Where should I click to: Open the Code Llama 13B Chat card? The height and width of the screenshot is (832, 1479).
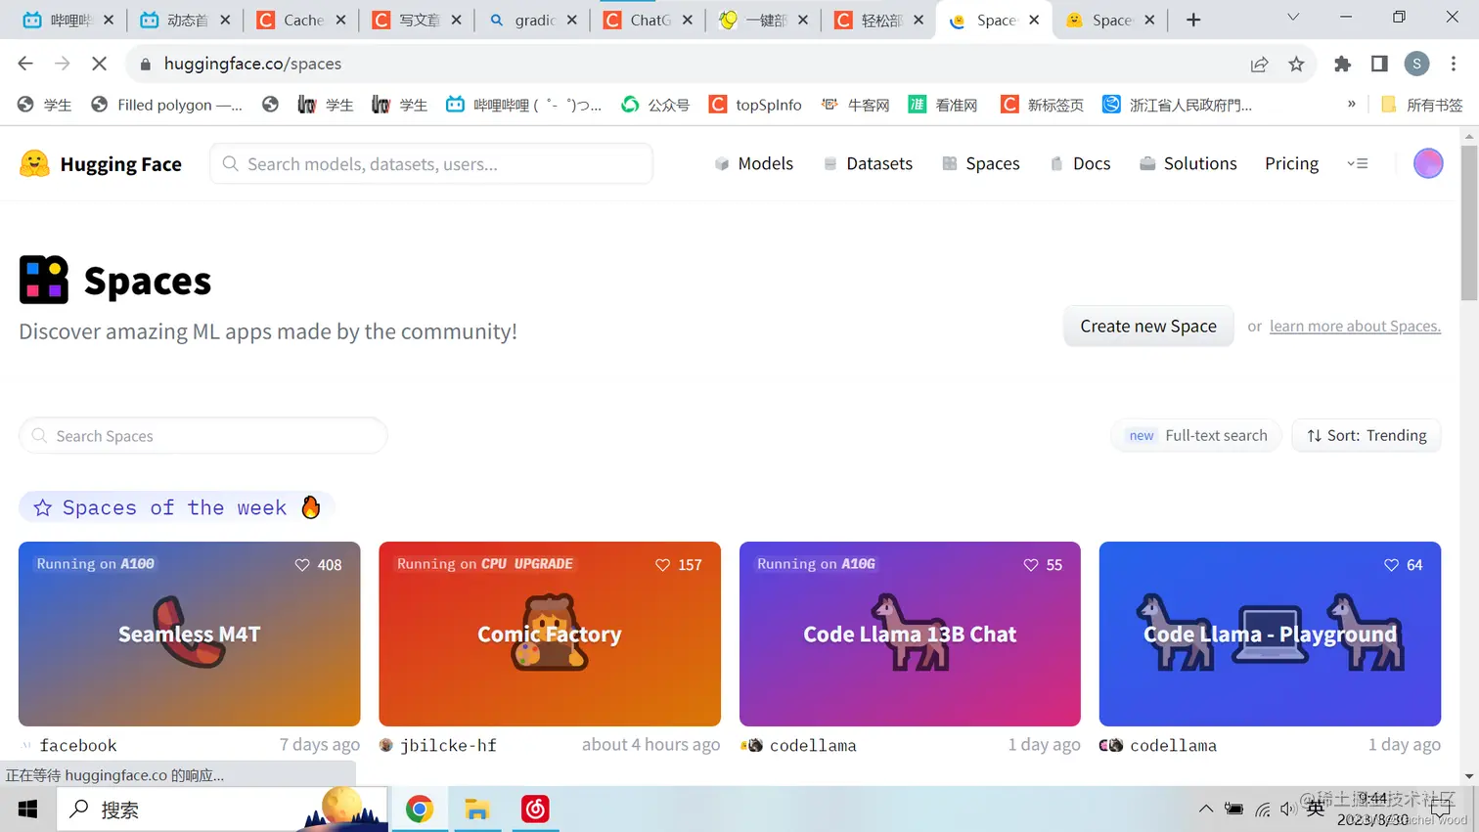tap(910, 634)
